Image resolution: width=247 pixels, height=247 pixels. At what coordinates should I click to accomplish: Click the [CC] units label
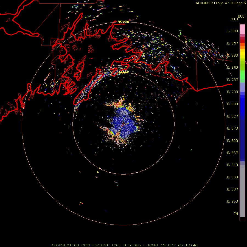point(234,19)
